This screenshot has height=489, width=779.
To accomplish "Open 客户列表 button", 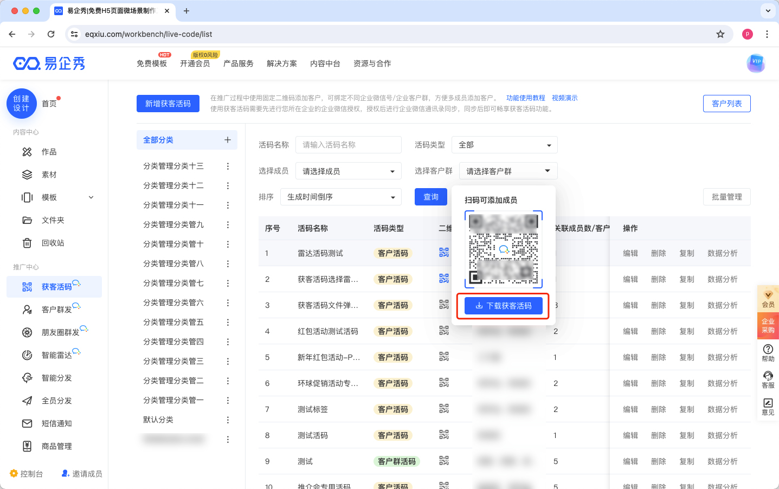I will click(727, 104).
